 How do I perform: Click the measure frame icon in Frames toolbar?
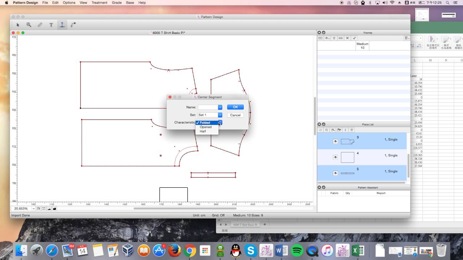[340, 38]
